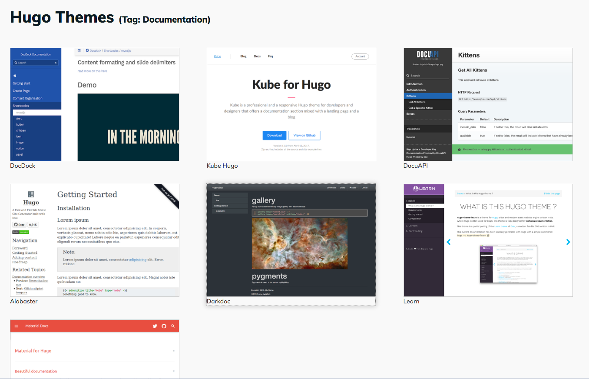Select Get All Kittens in DocuAPI sidebar
The width and height of the screenshot is (589, 379).
(417, 102)
